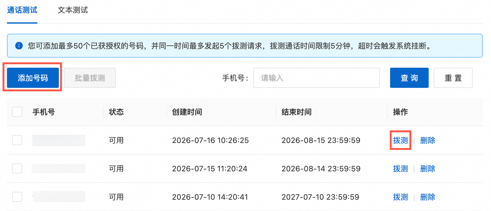Click 删除 for the 2026-07-10 row
491x211 pixels.
point(428,197)
